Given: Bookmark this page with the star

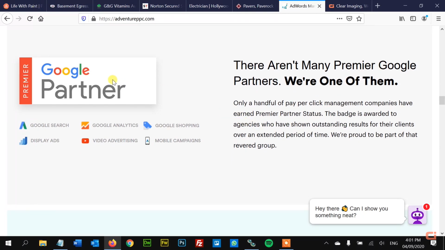Looking at the screenshot, I should [x=359, y=19].
